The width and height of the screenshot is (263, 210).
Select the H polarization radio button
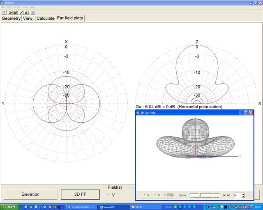156,195
